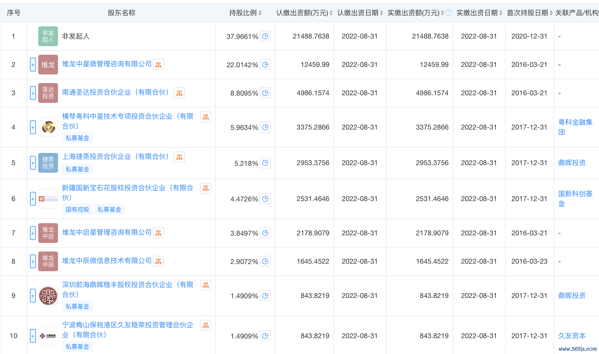Image resolution: width=599 pixels, height=354 pixels.
Task: Open pie chart icon in row 9
Action: click(265, 296)
